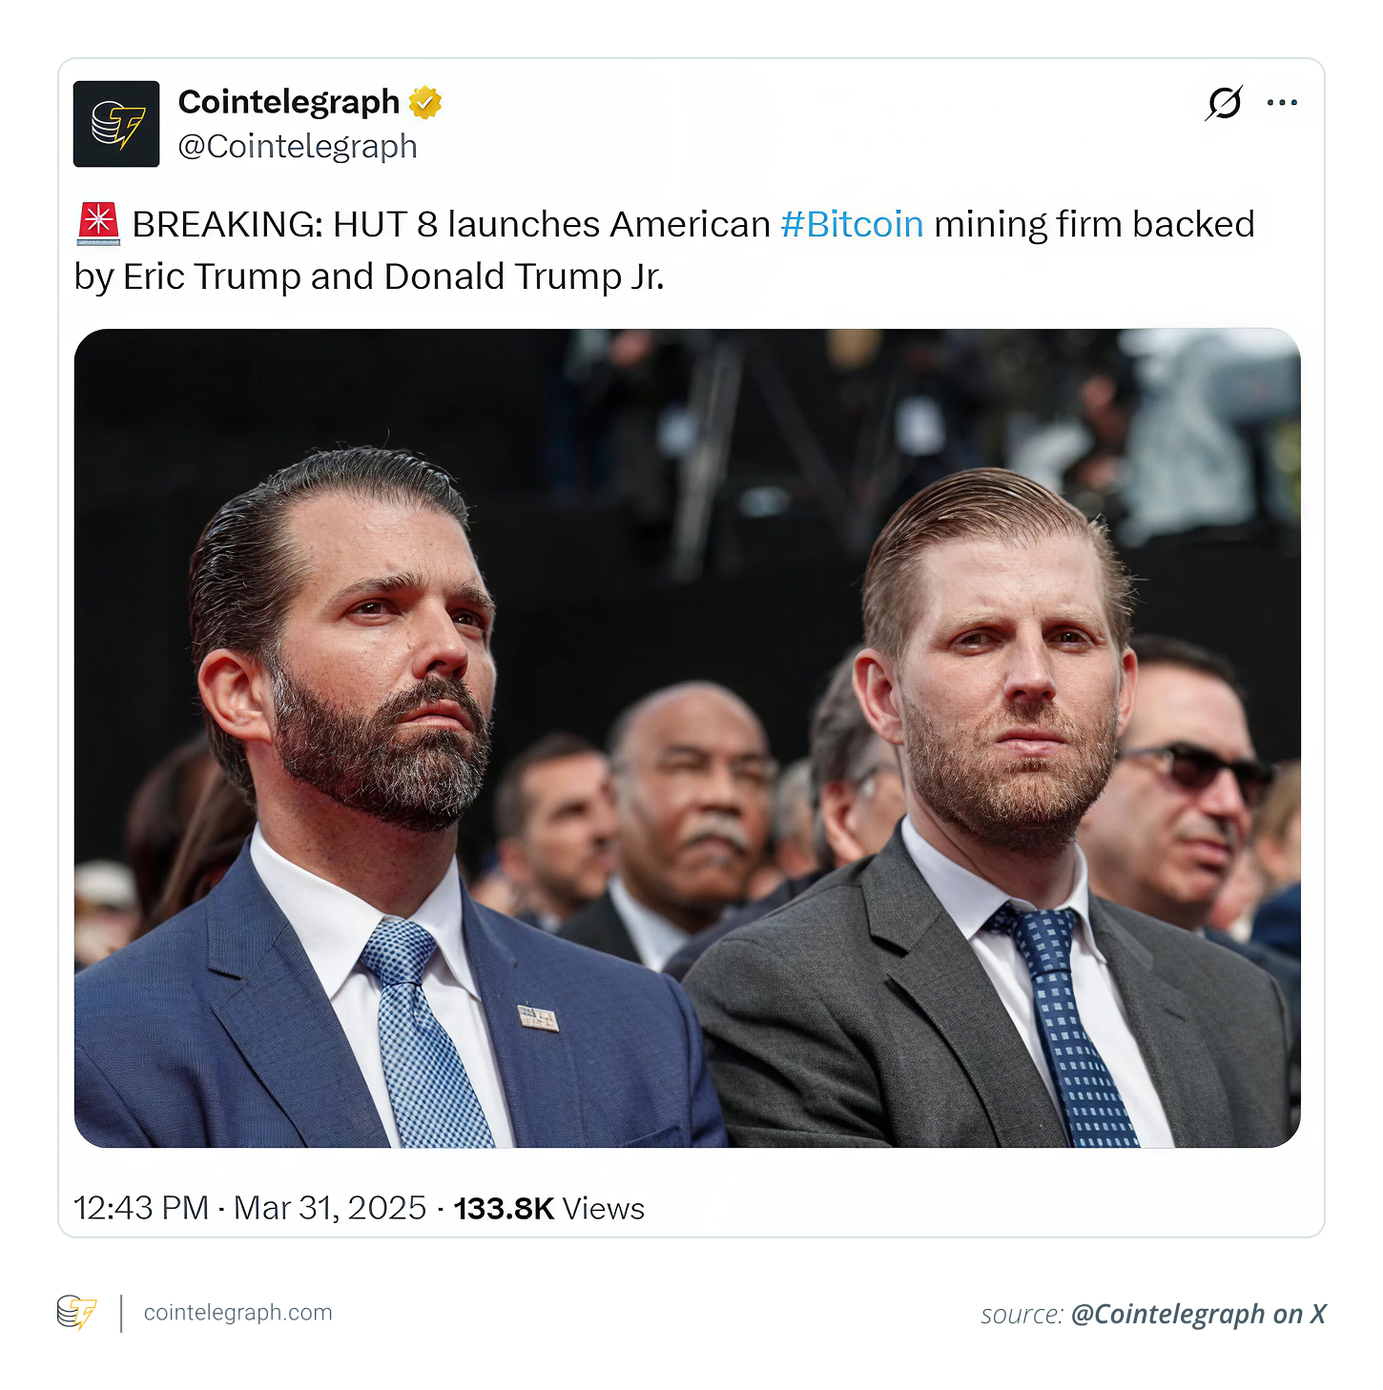Click the gold verified badge
Screen dimensions: 1383x1390
click(425, 102)
